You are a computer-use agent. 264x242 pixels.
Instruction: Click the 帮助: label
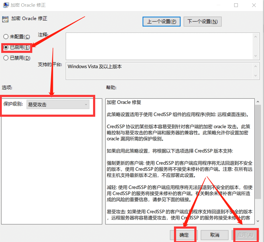click(x=111, y=88)
